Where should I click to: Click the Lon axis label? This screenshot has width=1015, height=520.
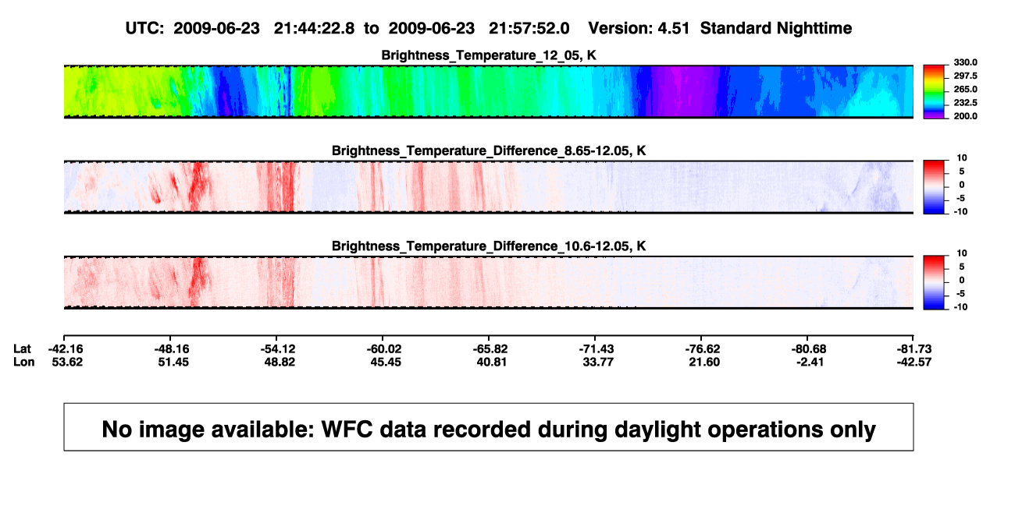(24, 362)
